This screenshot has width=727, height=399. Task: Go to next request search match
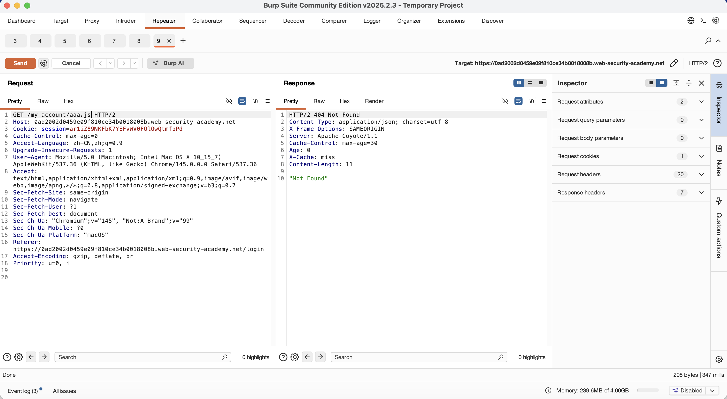pos(44,357)
